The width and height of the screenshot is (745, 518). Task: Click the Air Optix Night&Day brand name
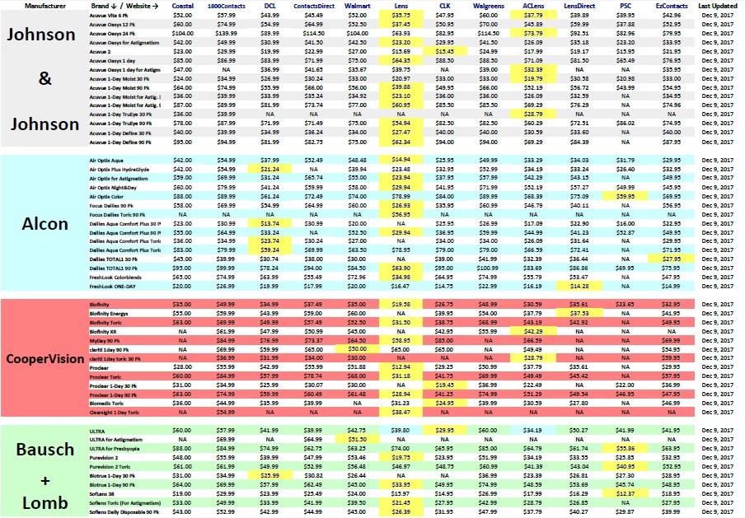[113, 188]
